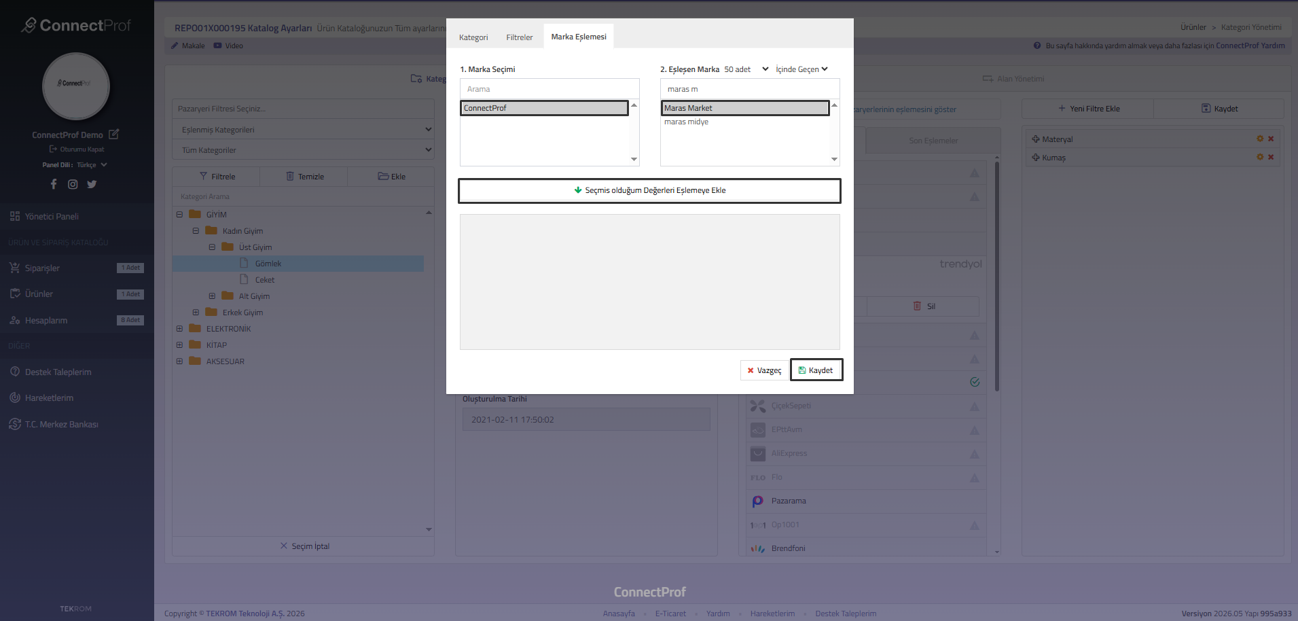Open the '50 adet' count dropdown
Image resolution: width=1298 pixels, height=621 pixels.
coord(746,69)
